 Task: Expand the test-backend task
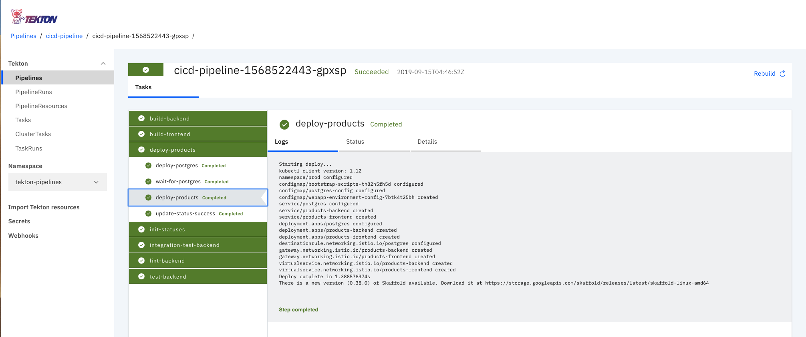(x=198, y=277)
